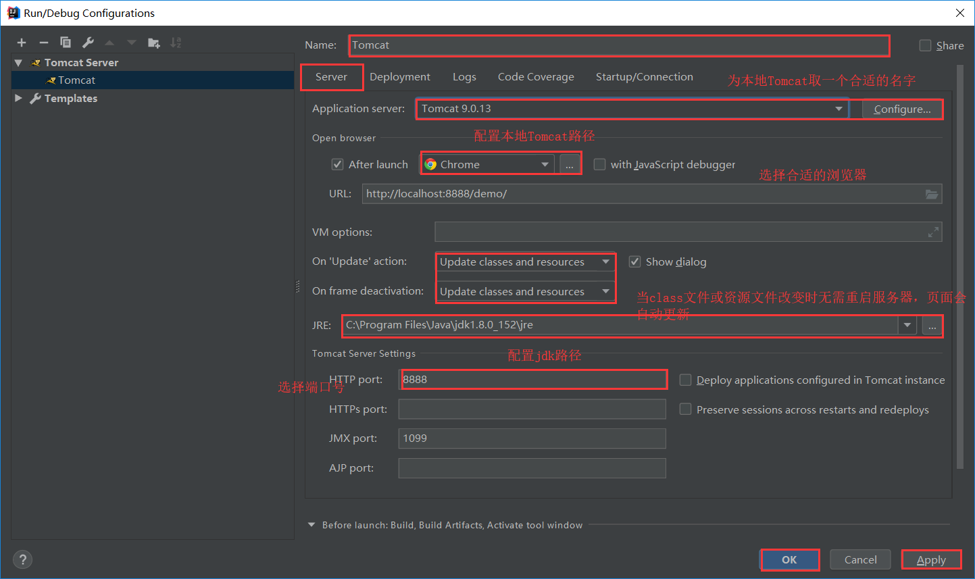Sort configurations with the sort icon
975x579 pixels.
coord(176,43)
